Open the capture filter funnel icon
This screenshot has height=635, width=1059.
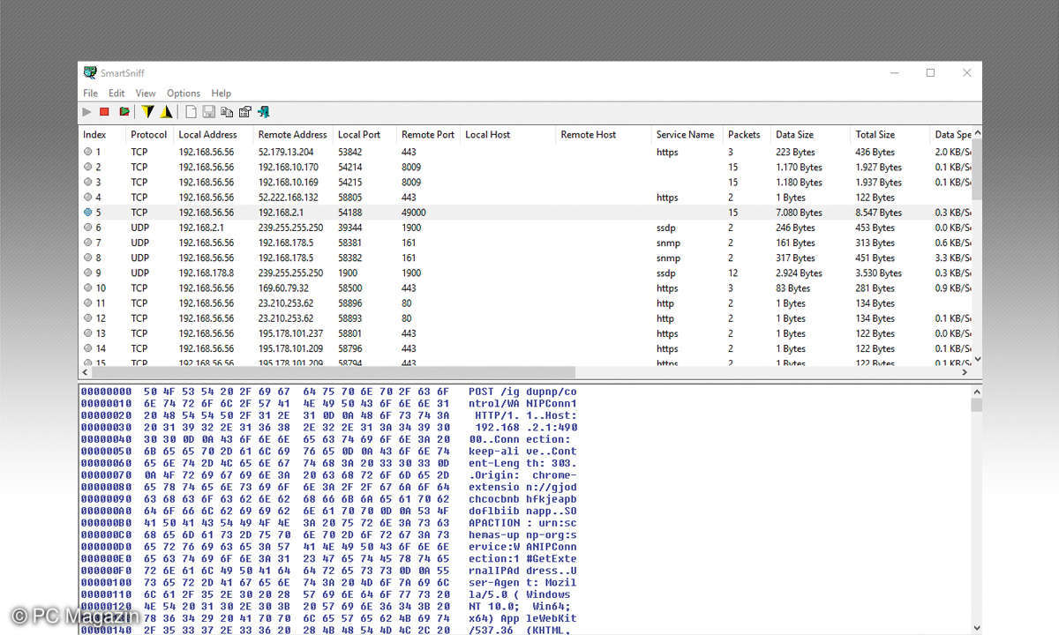[x=147, y=112]
